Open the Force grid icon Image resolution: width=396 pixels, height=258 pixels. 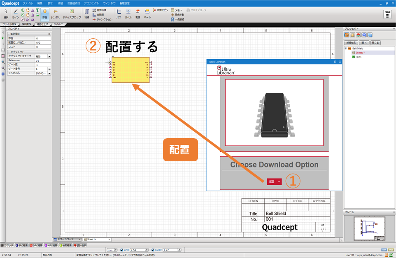pyautogui.click(x=387, y=14)
